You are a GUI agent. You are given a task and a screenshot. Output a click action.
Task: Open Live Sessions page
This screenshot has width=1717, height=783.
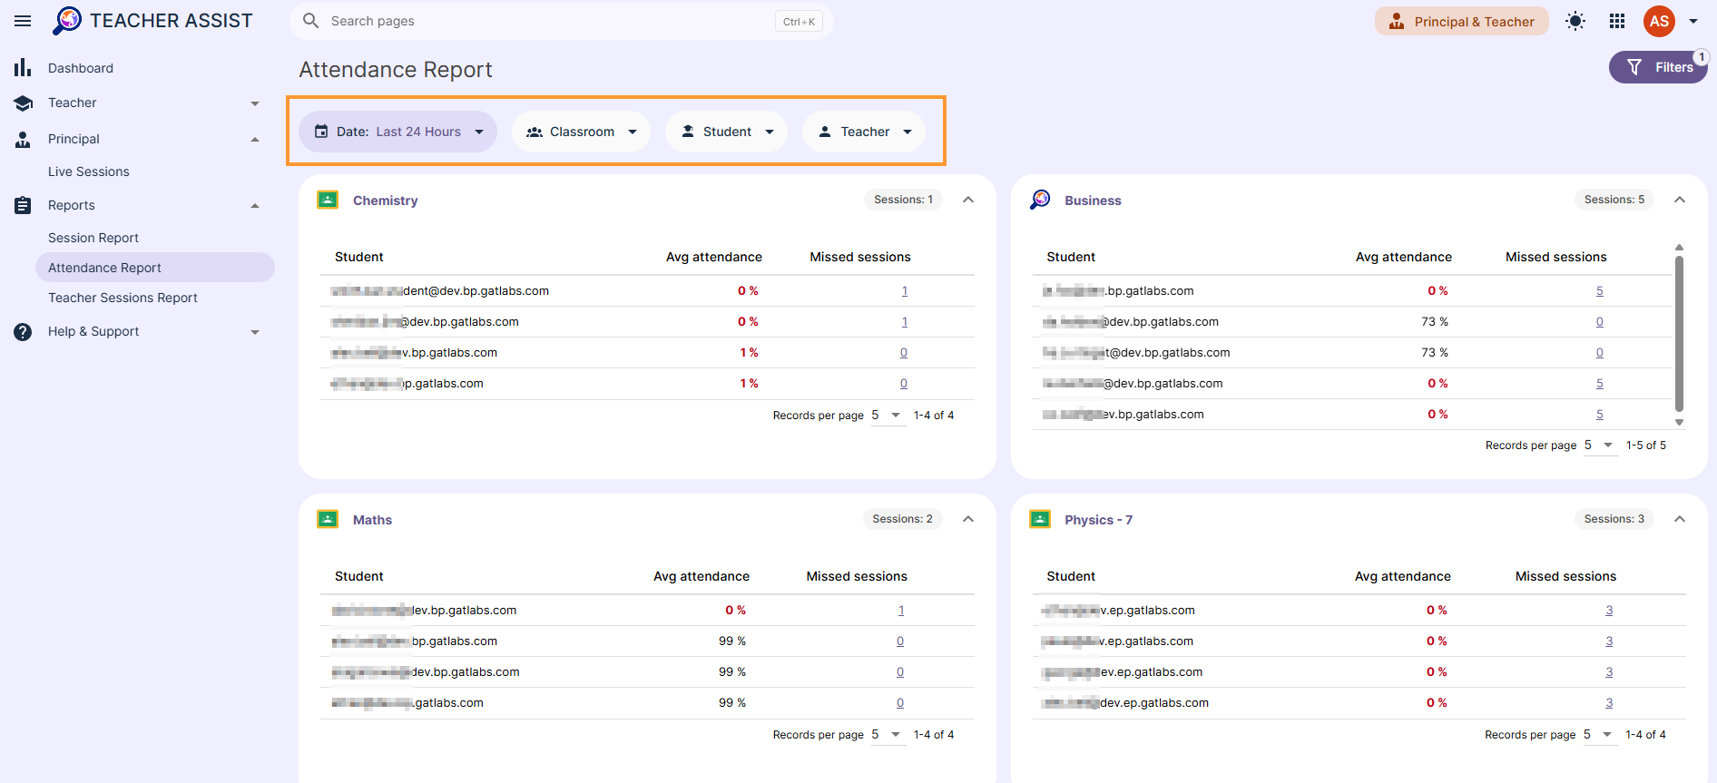tap(89, 171)
